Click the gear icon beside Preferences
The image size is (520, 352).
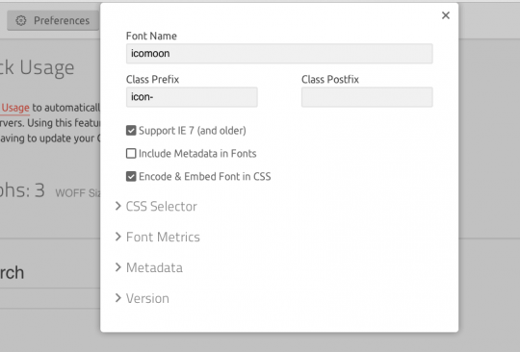pyautogui.click(x=21, y=20)
